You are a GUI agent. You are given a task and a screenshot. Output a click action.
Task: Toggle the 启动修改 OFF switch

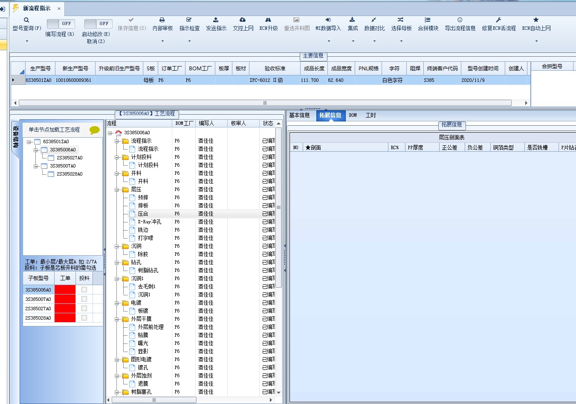(x=98, y=23)
